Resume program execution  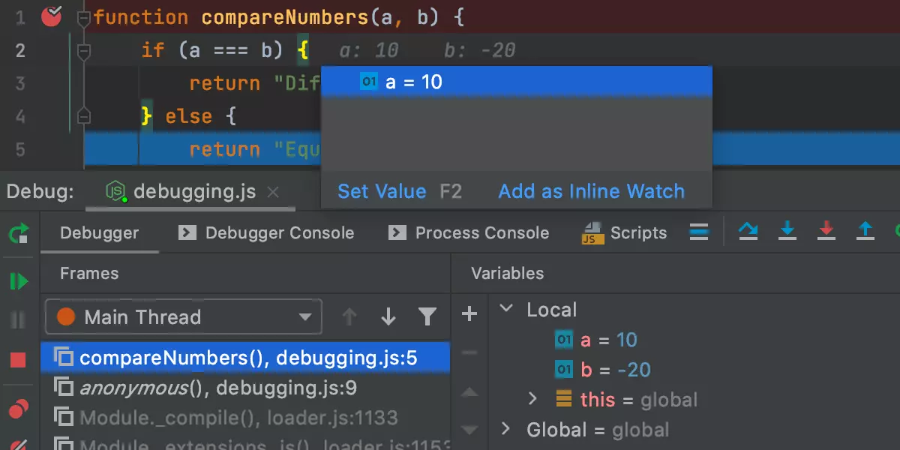[x=19, y=281]
